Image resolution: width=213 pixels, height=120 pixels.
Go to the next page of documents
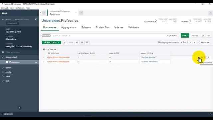tap(194, 42)
